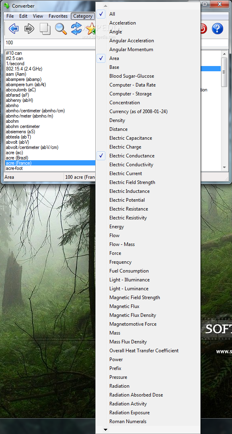Choose Angle category

coord(148,32)
